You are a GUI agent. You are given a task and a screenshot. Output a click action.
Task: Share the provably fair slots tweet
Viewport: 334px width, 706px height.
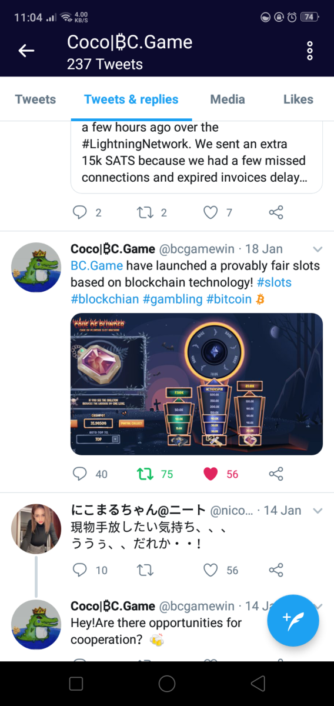(276, 474)
